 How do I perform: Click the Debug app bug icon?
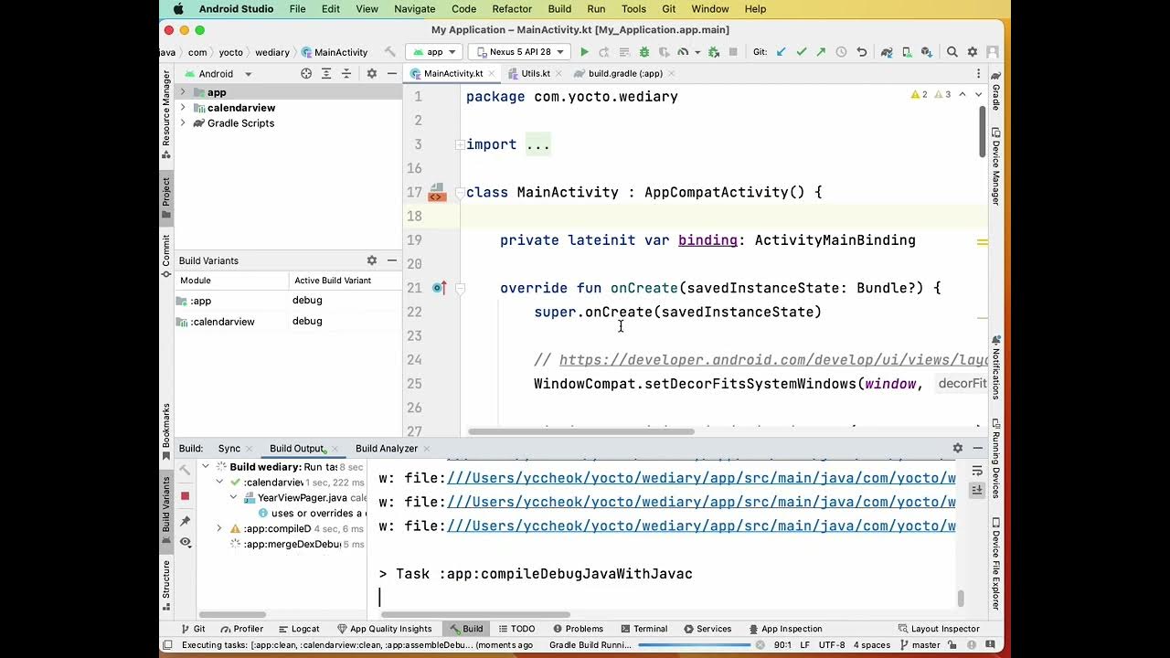(x=644, y=52)
